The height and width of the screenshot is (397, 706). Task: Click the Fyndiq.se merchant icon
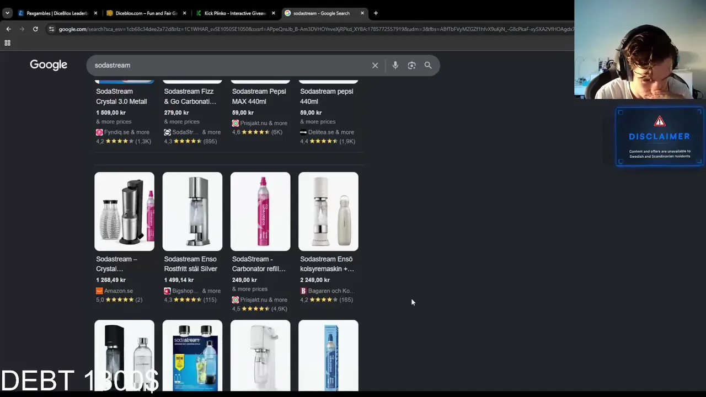[99, 132]
